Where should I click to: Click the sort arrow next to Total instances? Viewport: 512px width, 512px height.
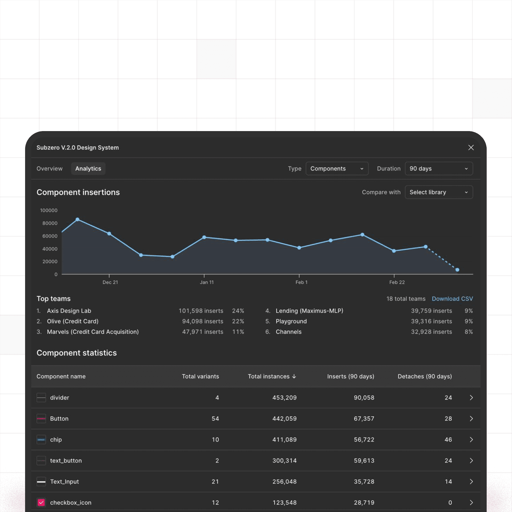[294, 376]
